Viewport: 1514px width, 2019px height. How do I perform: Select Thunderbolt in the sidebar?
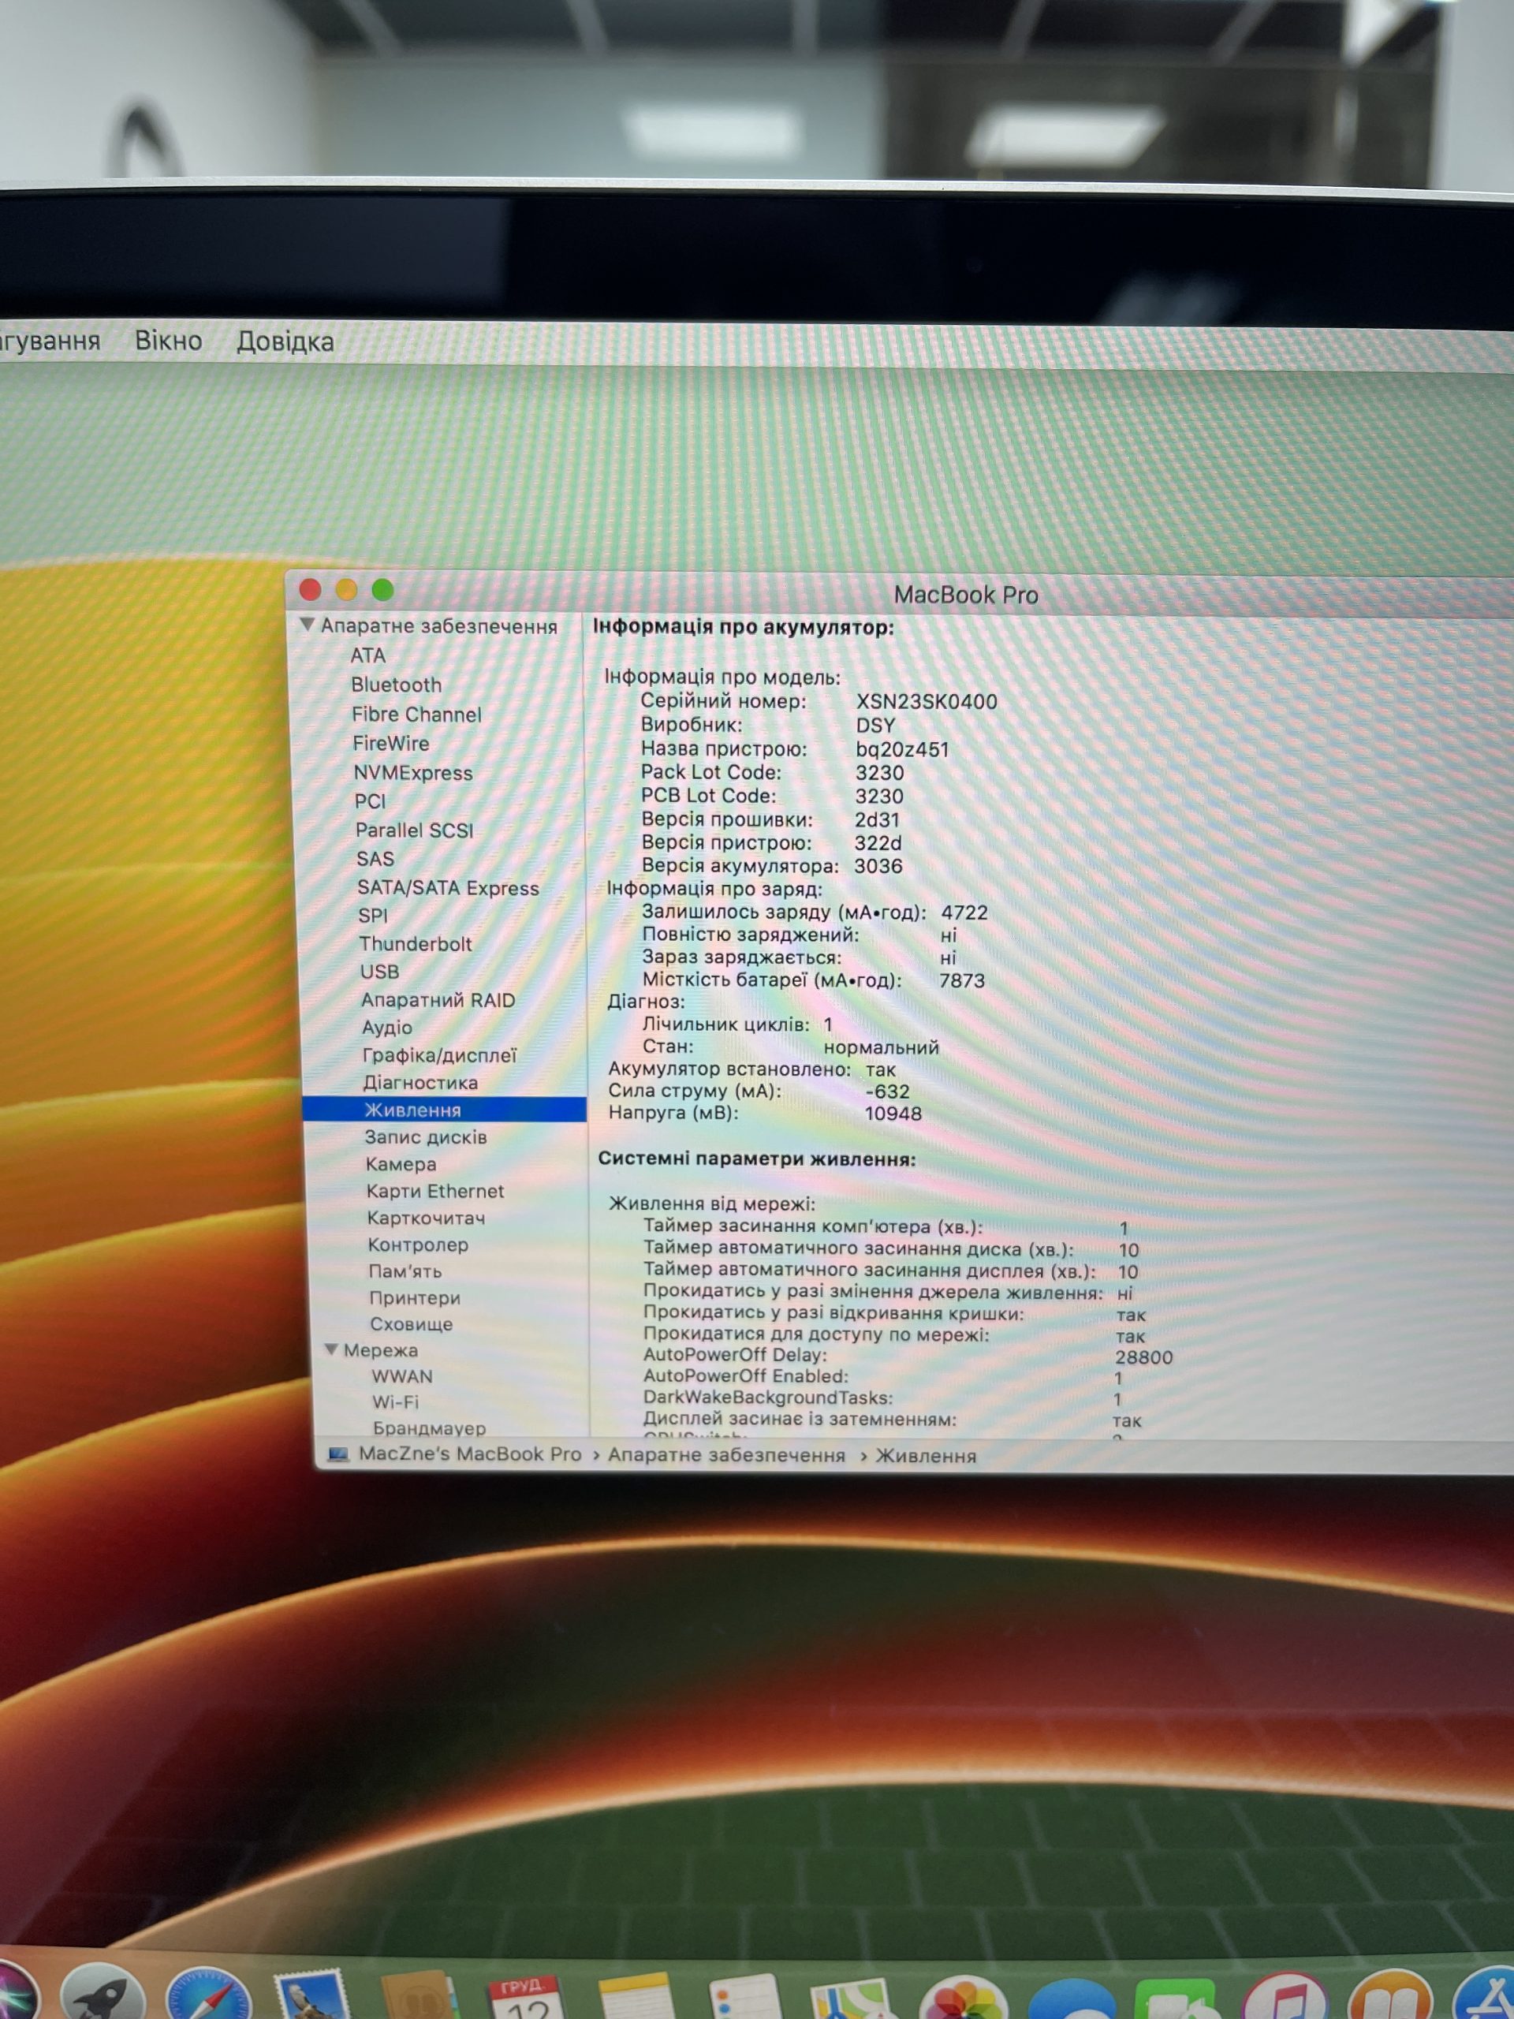(x=416, y=944)
